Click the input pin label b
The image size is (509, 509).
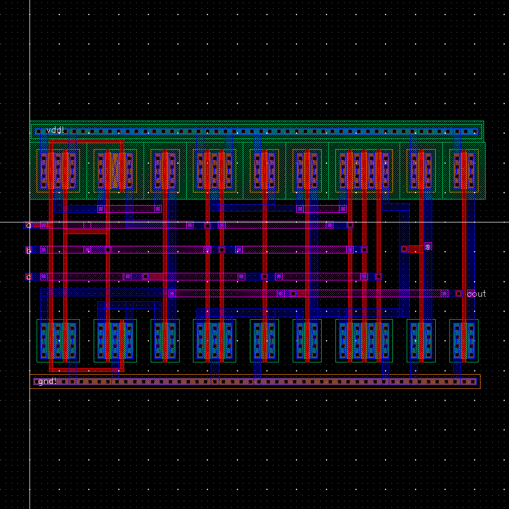(29, 250)
